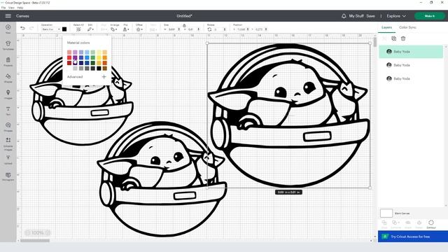Viewport: 448px width, 252px height.
Task: Open the Operation dropdown
Action: pyautogui.click(x=51, y=29)
